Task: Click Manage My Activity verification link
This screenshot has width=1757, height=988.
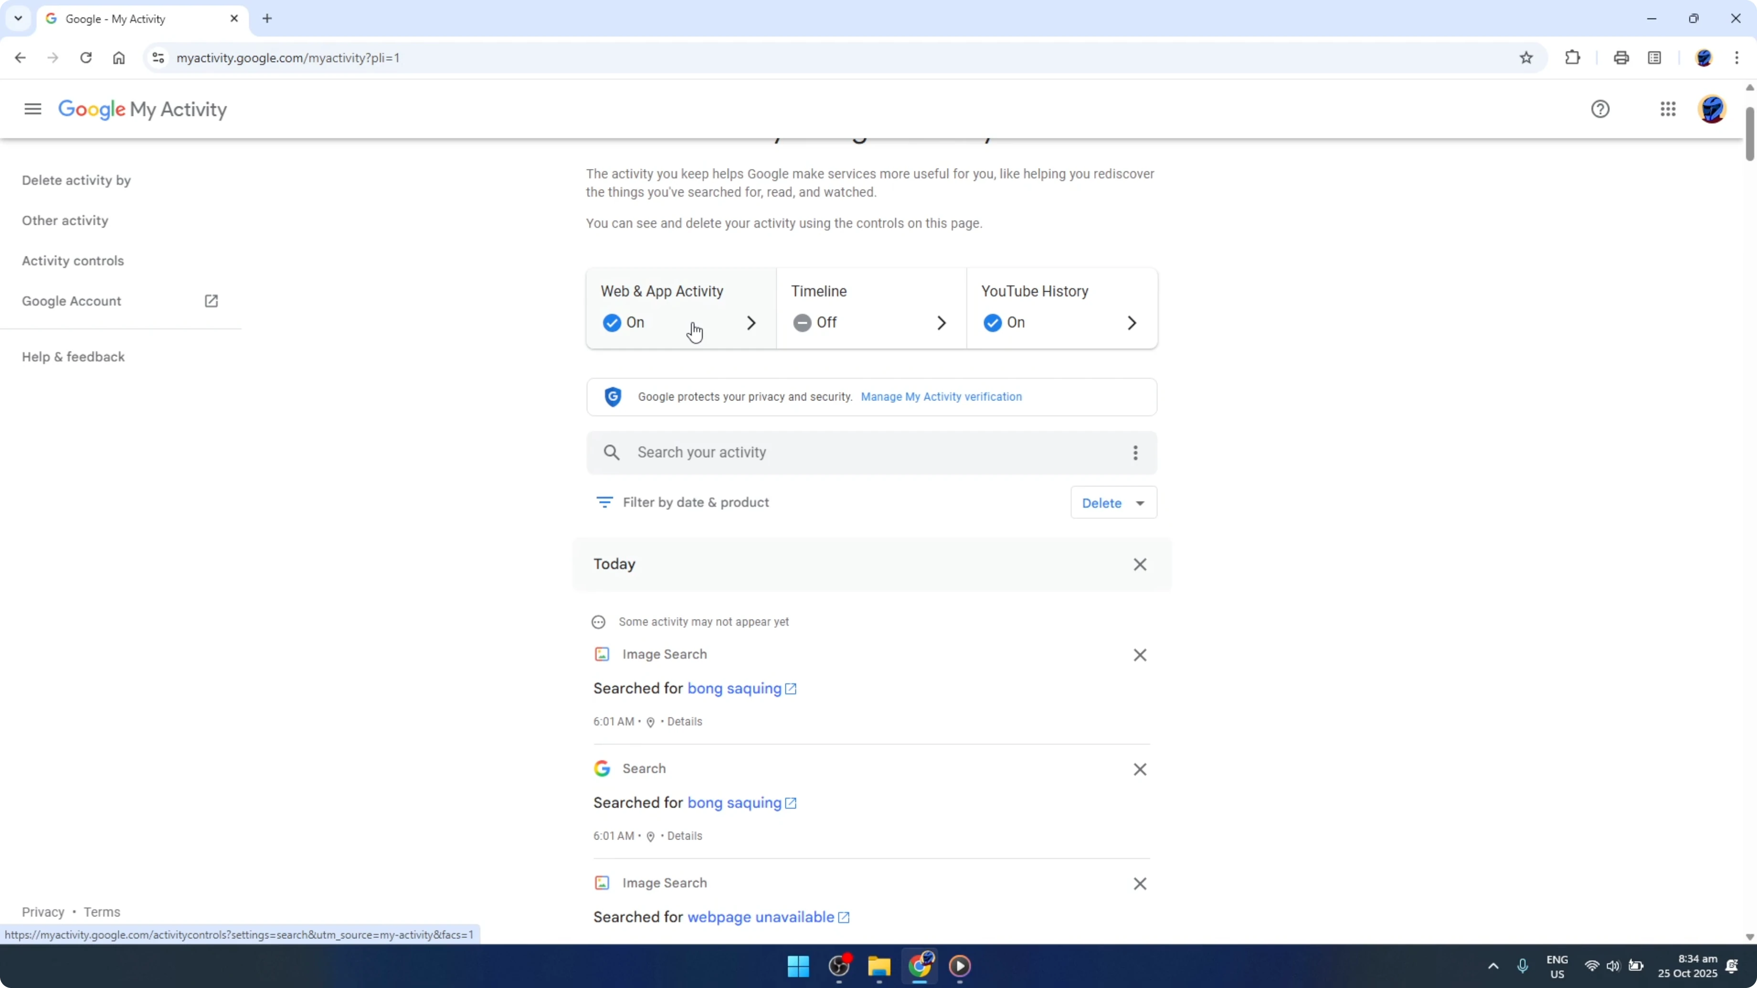Action: (941, 397)
